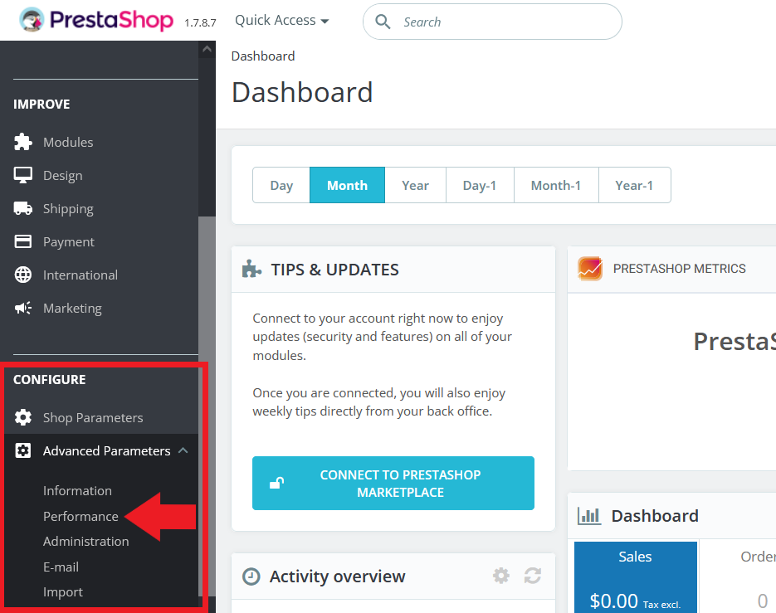This screenshot has width=776, height=613.
Task: Open Modules from the sidebar
Action: pos(68,143)
